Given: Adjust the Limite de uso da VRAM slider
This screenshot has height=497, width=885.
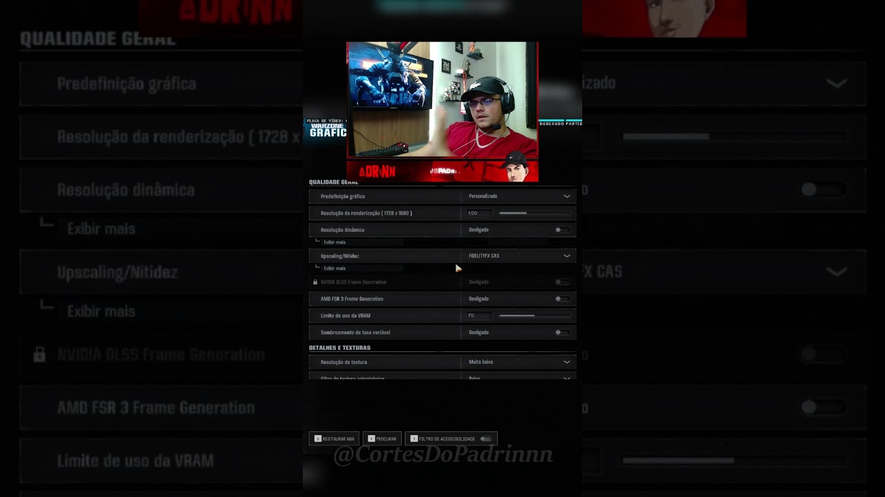Looking at the screenshot, I should point(534,315).
